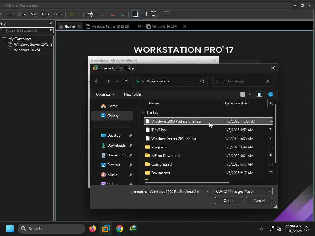Toggle the library sidebar view icon
The width and height of the screenshot is (315, 236).
pos(135,14)
